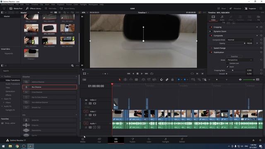Jump to first frame in viewer
Viewport: 265px width, 149px height.
(128, 74)
